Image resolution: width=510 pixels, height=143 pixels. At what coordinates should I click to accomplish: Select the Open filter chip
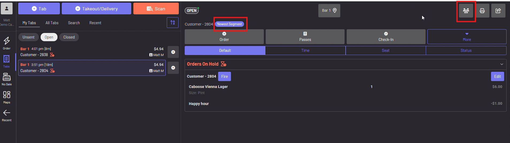[x=49, y=37]
